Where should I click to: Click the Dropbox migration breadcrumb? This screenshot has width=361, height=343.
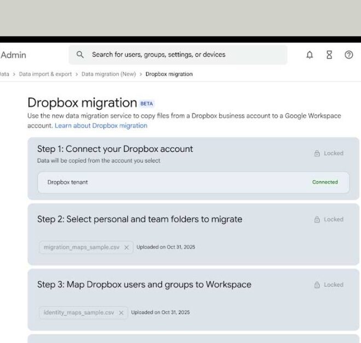[x=169, y=74]
